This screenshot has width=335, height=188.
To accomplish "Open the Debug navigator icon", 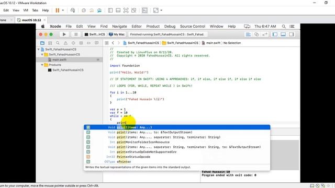I will coord(81,43).
